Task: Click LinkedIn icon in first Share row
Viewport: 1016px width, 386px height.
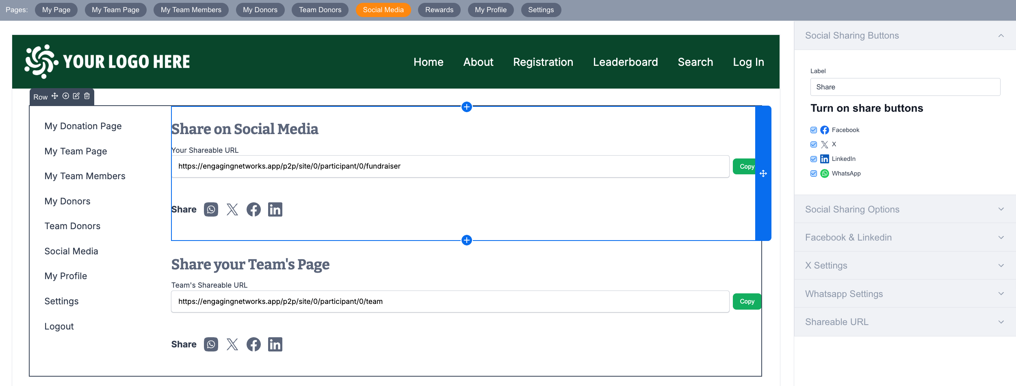Action: tap(275, 210)
